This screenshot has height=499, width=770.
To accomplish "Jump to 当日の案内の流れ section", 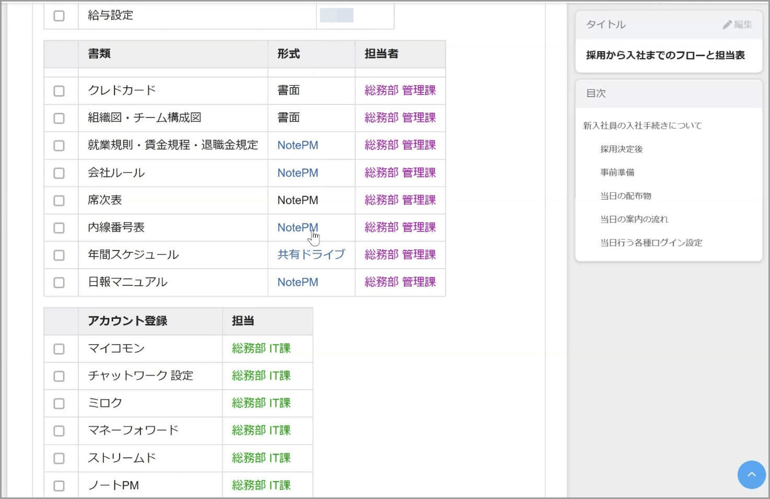I will (634, 219).
